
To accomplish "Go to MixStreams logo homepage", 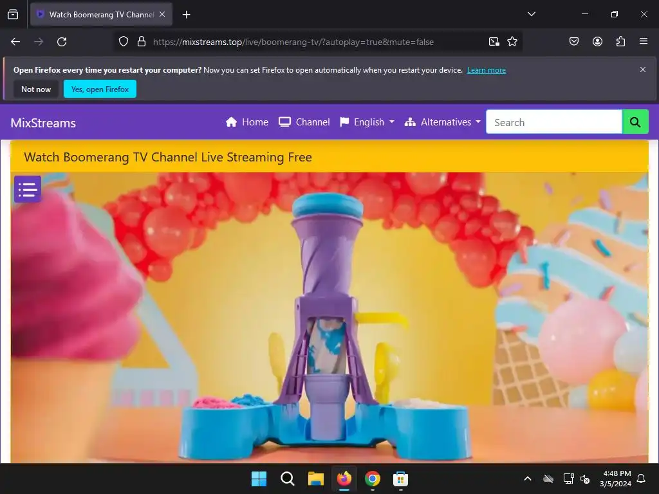I will [x=43, y=123].
